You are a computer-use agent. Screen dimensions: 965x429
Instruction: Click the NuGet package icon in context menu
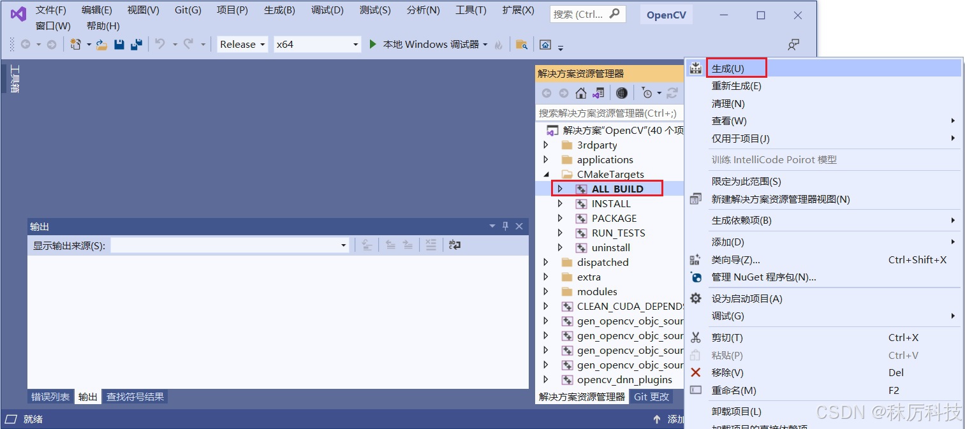pos(696,277)
